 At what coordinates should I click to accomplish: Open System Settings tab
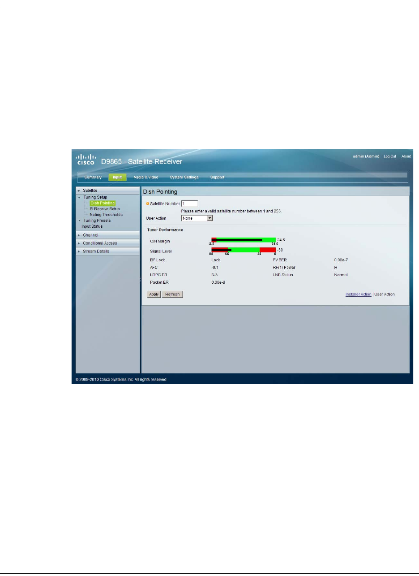pyautogui.click(x=184, y=177)
